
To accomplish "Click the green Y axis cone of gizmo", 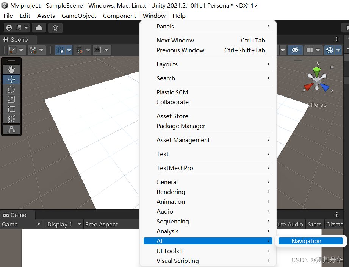I will point(316,72).
